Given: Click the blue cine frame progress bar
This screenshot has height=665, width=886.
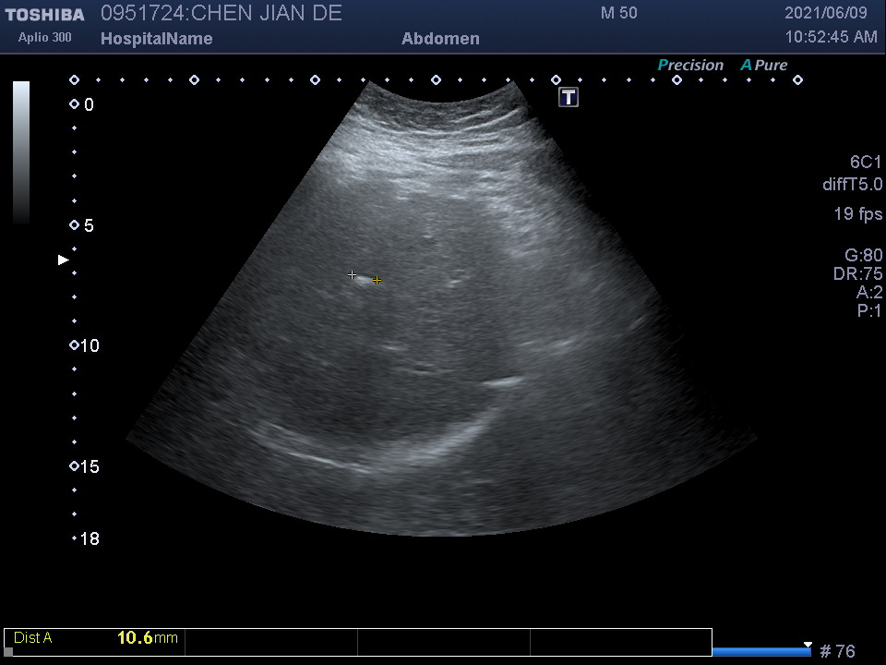Looking at the screenshot, I should tap(760, 652).
